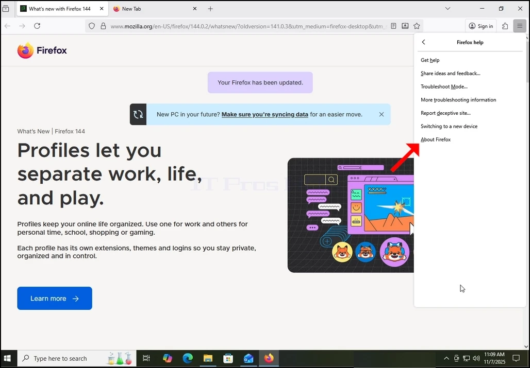
Task: Click the Firefox taskbar icon
Action: pos(269,358)
